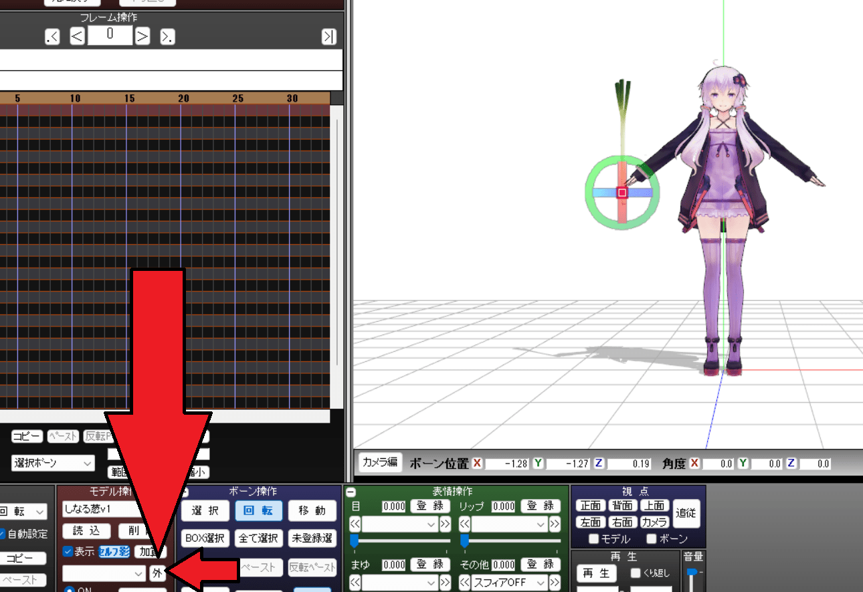
Task: Open the リップ morph dropdown
Action: [x=510, y=524]
